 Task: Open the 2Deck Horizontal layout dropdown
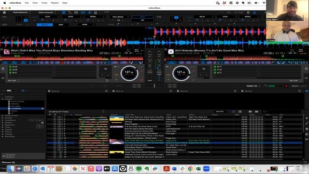point(47,13)
